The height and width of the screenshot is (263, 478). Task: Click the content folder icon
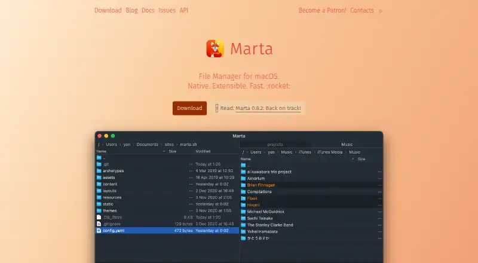[99, 184]
